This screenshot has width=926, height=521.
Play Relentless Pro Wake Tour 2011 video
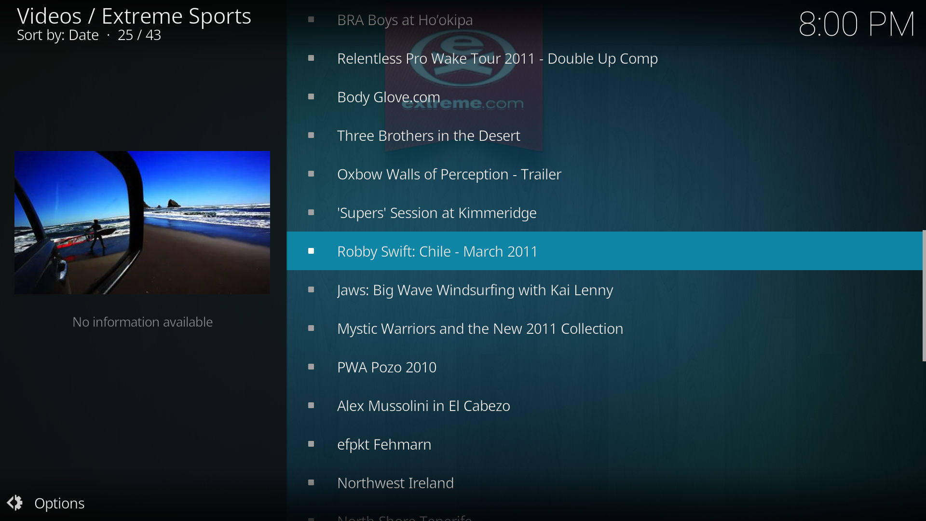tap(497, 58)
